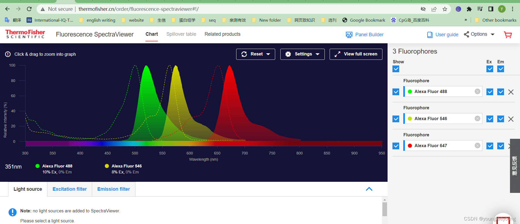Open the shopping cart icon

pyautogui.click(x=508, y=35)
